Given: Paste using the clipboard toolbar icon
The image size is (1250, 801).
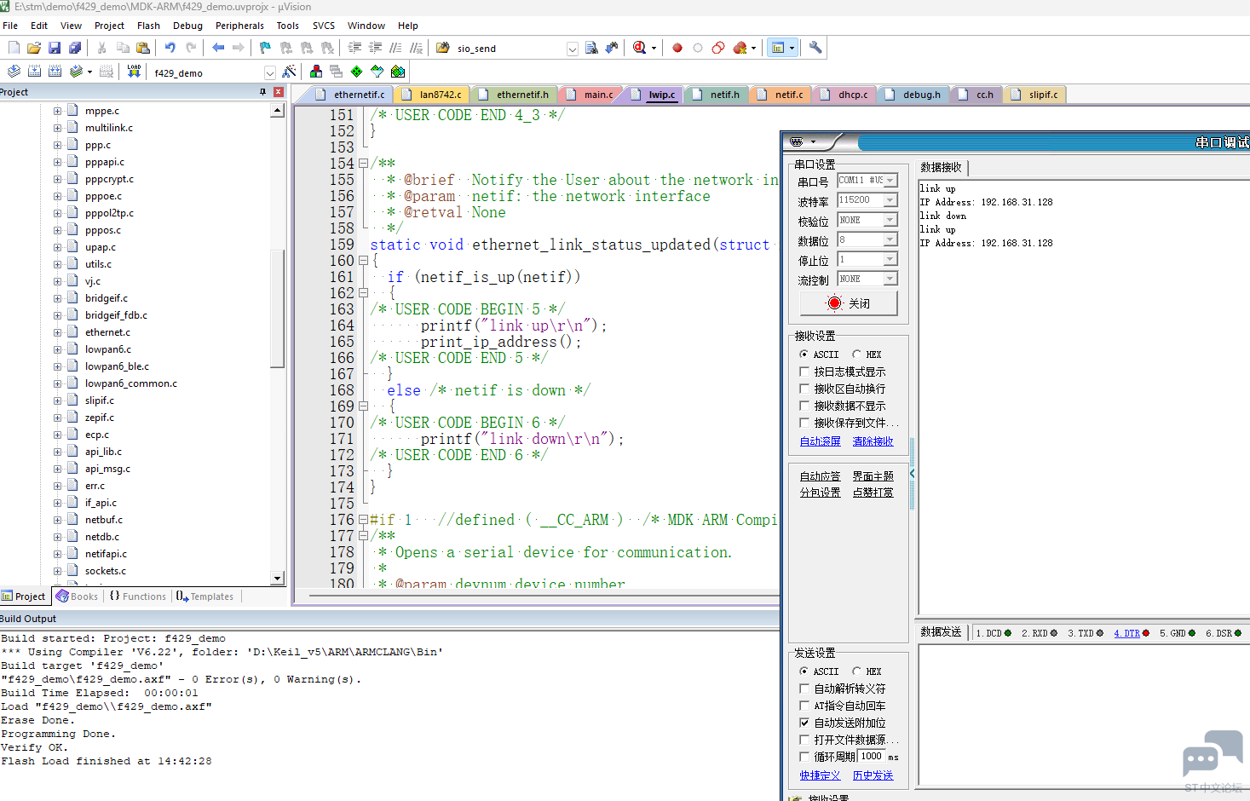Looking at the screenshot, I should coord(143,48).
